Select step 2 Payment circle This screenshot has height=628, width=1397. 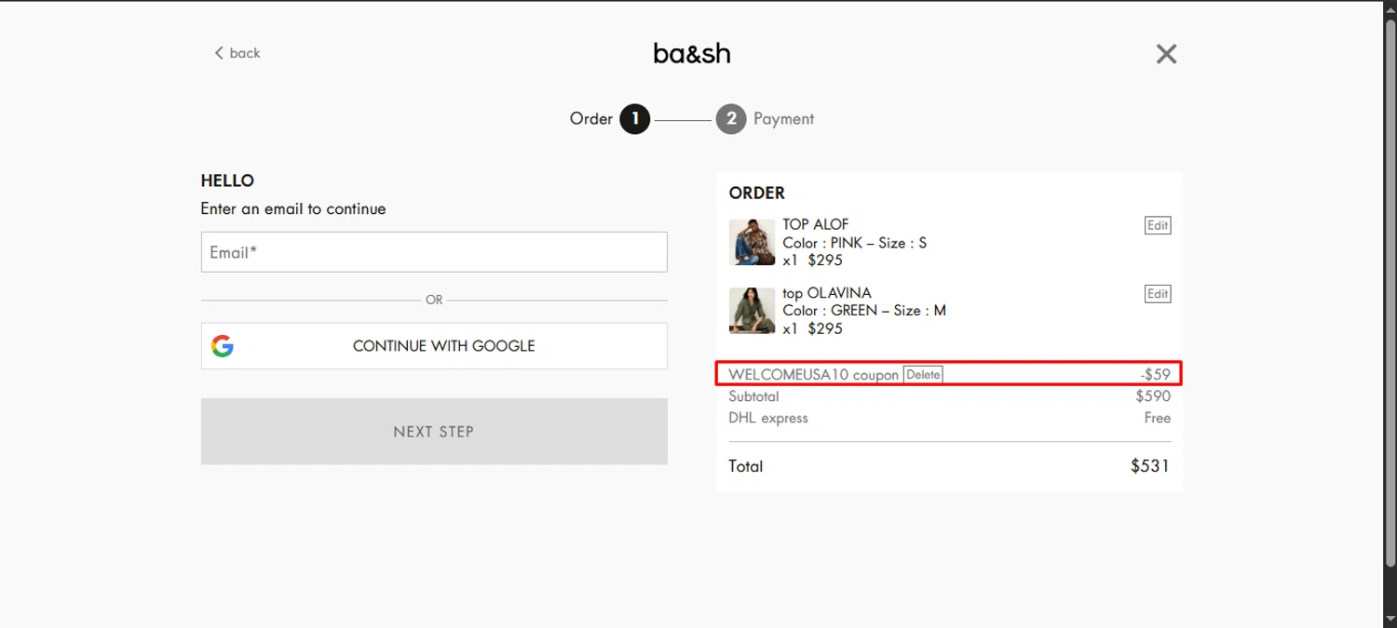pyautogui.click(x=731, y=119)
